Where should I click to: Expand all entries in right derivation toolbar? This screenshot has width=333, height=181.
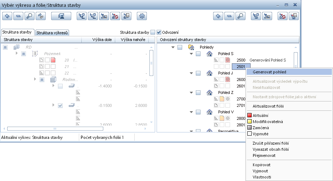(x=218, y=16)
